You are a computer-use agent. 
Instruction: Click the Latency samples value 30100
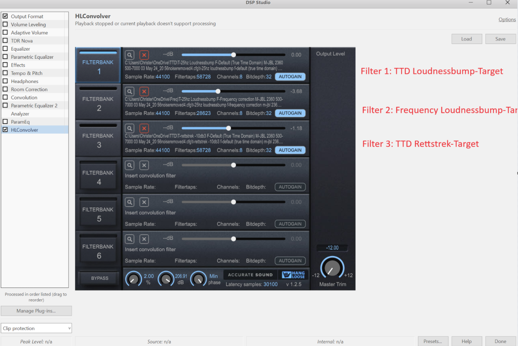(271, 284)
